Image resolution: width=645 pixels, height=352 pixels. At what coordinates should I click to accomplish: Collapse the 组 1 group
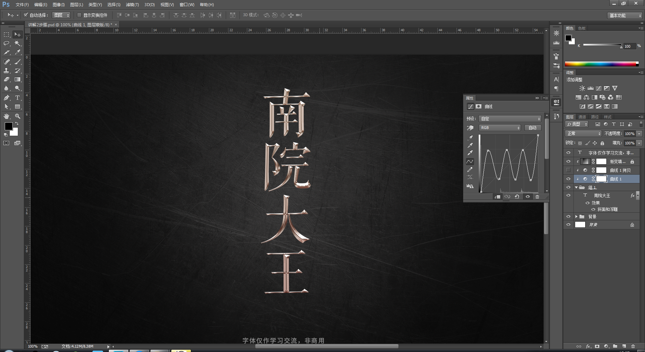(576, 187)
